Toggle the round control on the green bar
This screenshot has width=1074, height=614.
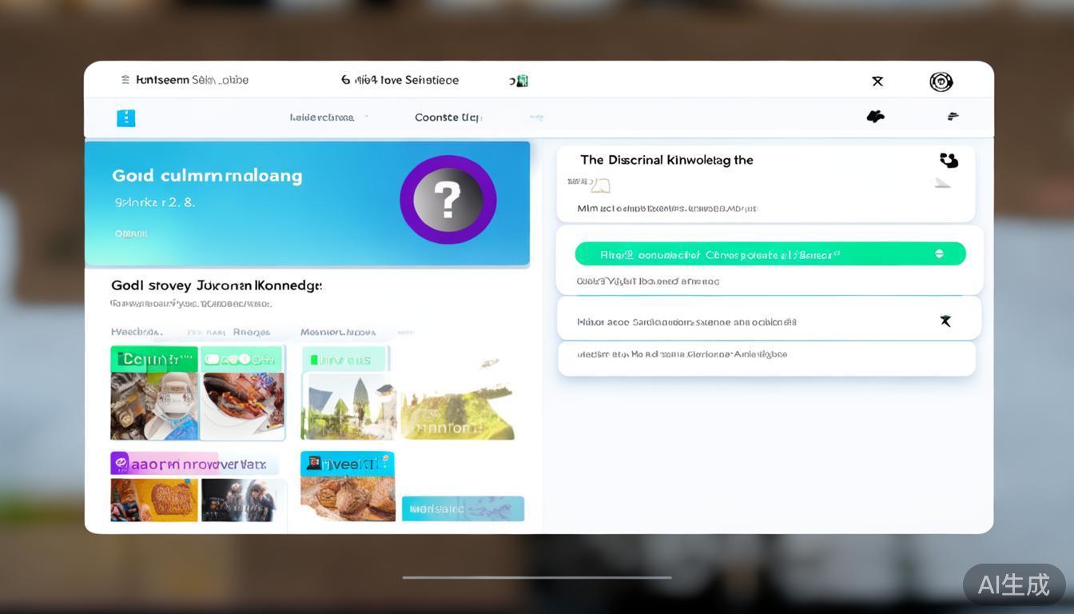[x=939, y=254]
